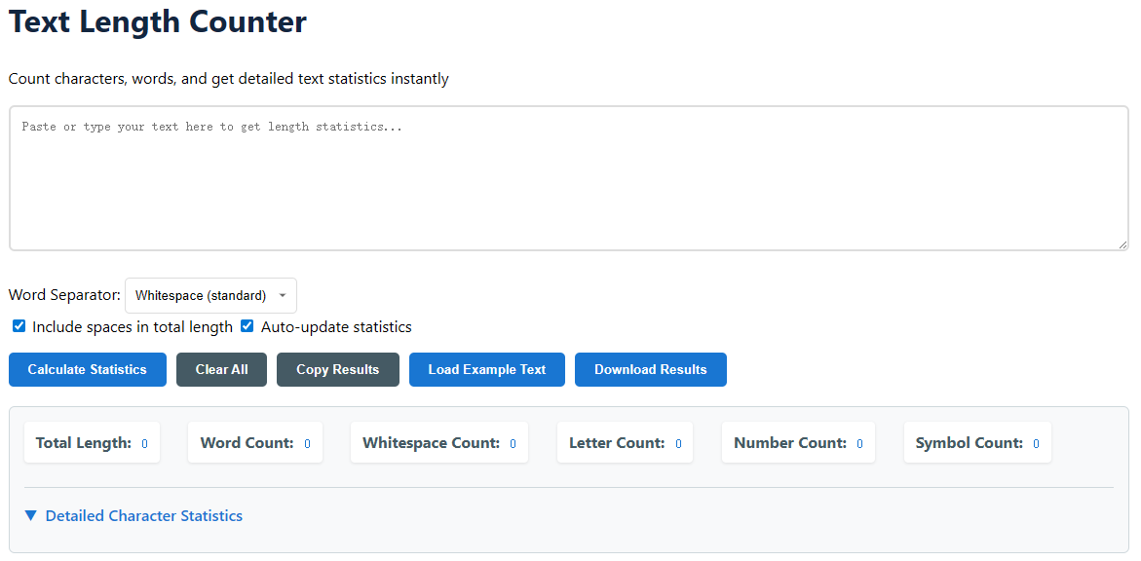Uncheck Include spaces in total length checkbox
1141x561 pixels.
point(19,326)
